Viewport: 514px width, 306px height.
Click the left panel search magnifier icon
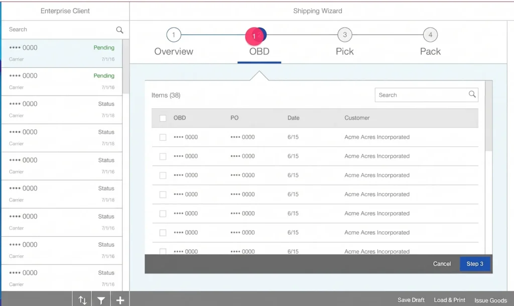tap(119, 30)
